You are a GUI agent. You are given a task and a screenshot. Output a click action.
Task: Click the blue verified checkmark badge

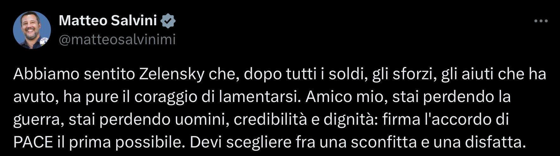click(168, 21)
